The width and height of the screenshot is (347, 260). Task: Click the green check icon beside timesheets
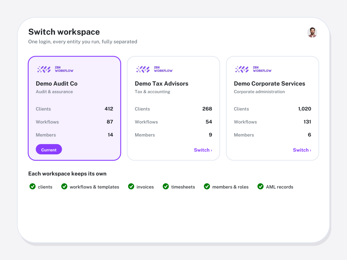tap(166, 186)
